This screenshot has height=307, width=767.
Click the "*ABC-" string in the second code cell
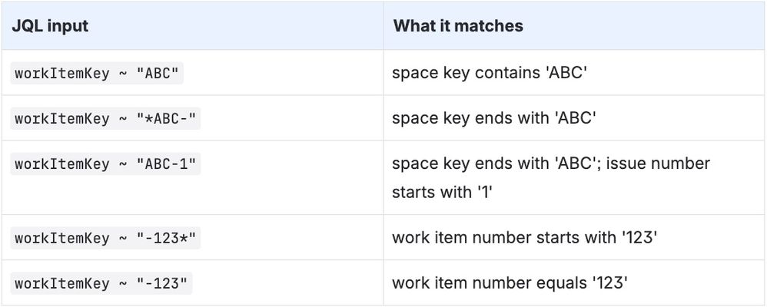click(x=166, y=119)
